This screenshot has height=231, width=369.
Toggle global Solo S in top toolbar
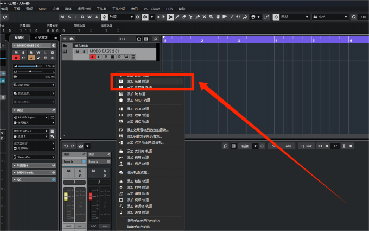[69, 17]
